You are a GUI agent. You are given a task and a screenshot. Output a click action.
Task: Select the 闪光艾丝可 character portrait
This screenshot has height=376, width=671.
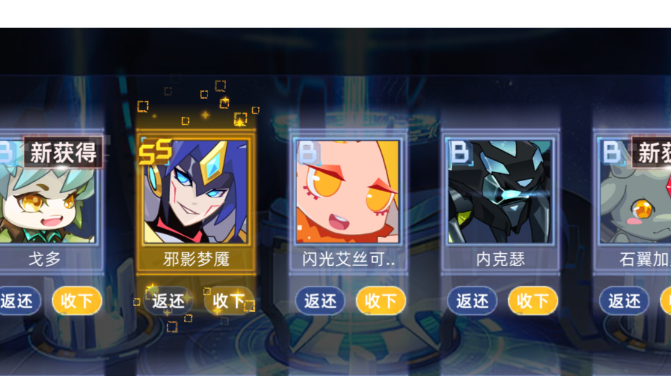[347, 192]
